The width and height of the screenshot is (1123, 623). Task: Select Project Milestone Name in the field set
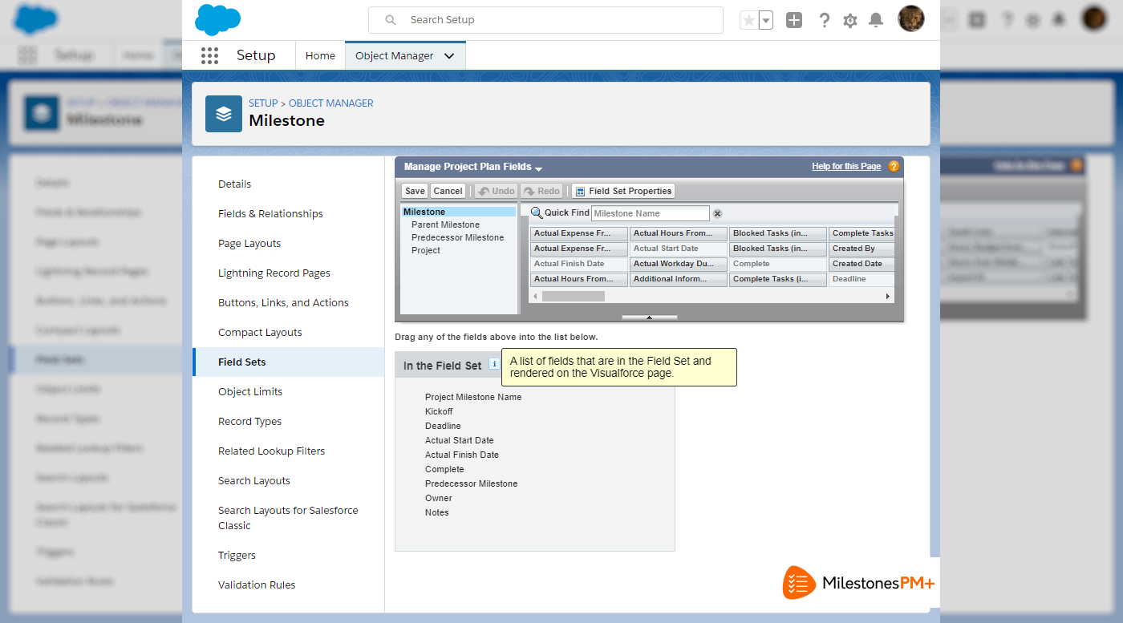click(473, 397)
